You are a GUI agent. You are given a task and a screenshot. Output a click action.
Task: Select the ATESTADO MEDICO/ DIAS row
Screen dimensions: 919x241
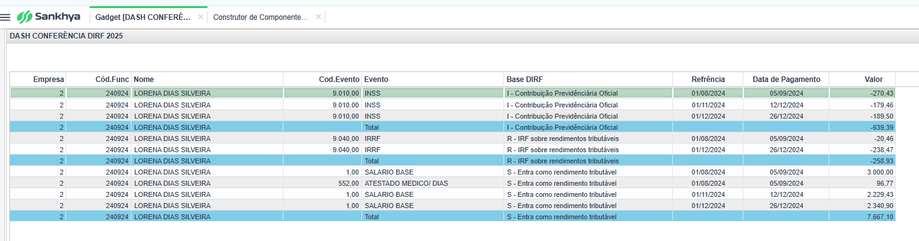point(453,183)
